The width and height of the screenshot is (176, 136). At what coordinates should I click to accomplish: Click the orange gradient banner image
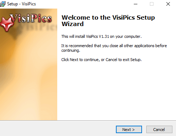tap(29, 64)
